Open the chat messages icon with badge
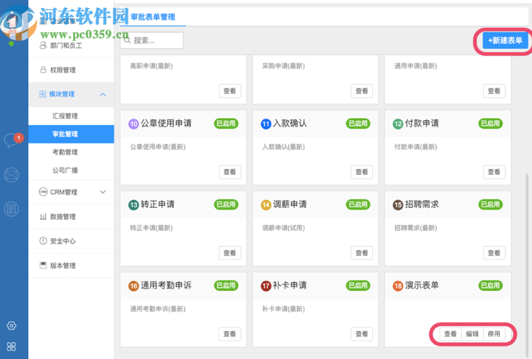Screen dimensions: 532x359 (x=13, y=140)
